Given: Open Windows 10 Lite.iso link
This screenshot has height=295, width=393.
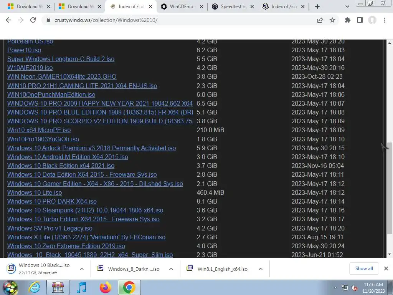Looking at the screenshot, I should click(34, 192).
